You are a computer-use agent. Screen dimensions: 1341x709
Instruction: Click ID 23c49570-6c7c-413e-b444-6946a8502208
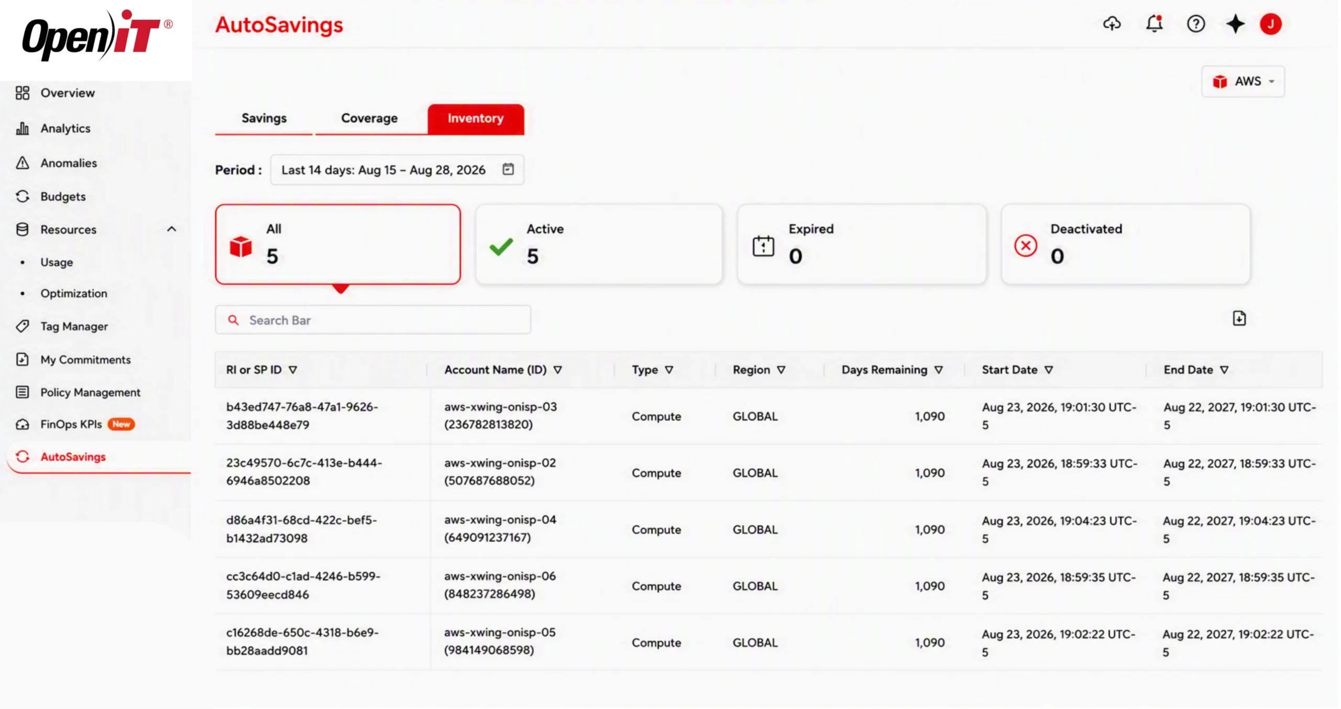coord(304,472)
